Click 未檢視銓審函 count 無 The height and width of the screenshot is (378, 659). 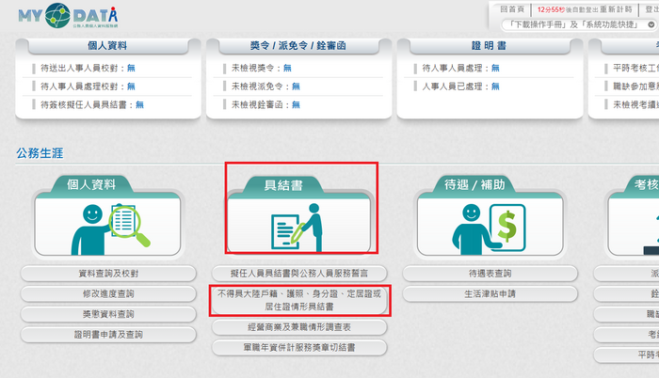296,104
